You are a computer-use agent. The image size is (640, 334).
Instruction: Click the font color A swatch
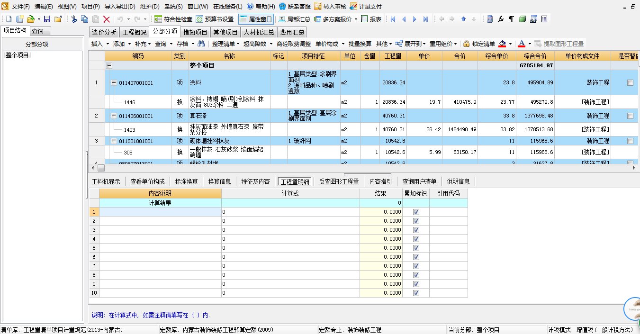click(x=522, y=44)
